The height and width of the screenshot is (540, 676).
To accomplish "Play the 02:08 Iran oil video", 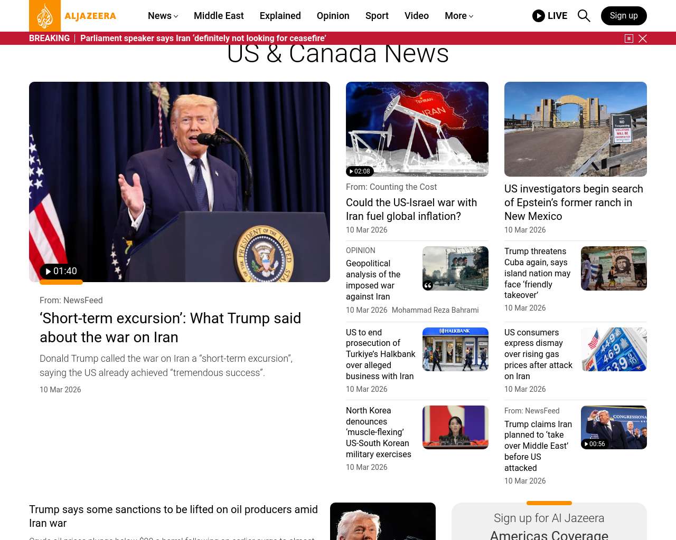I will coord(360,171).
